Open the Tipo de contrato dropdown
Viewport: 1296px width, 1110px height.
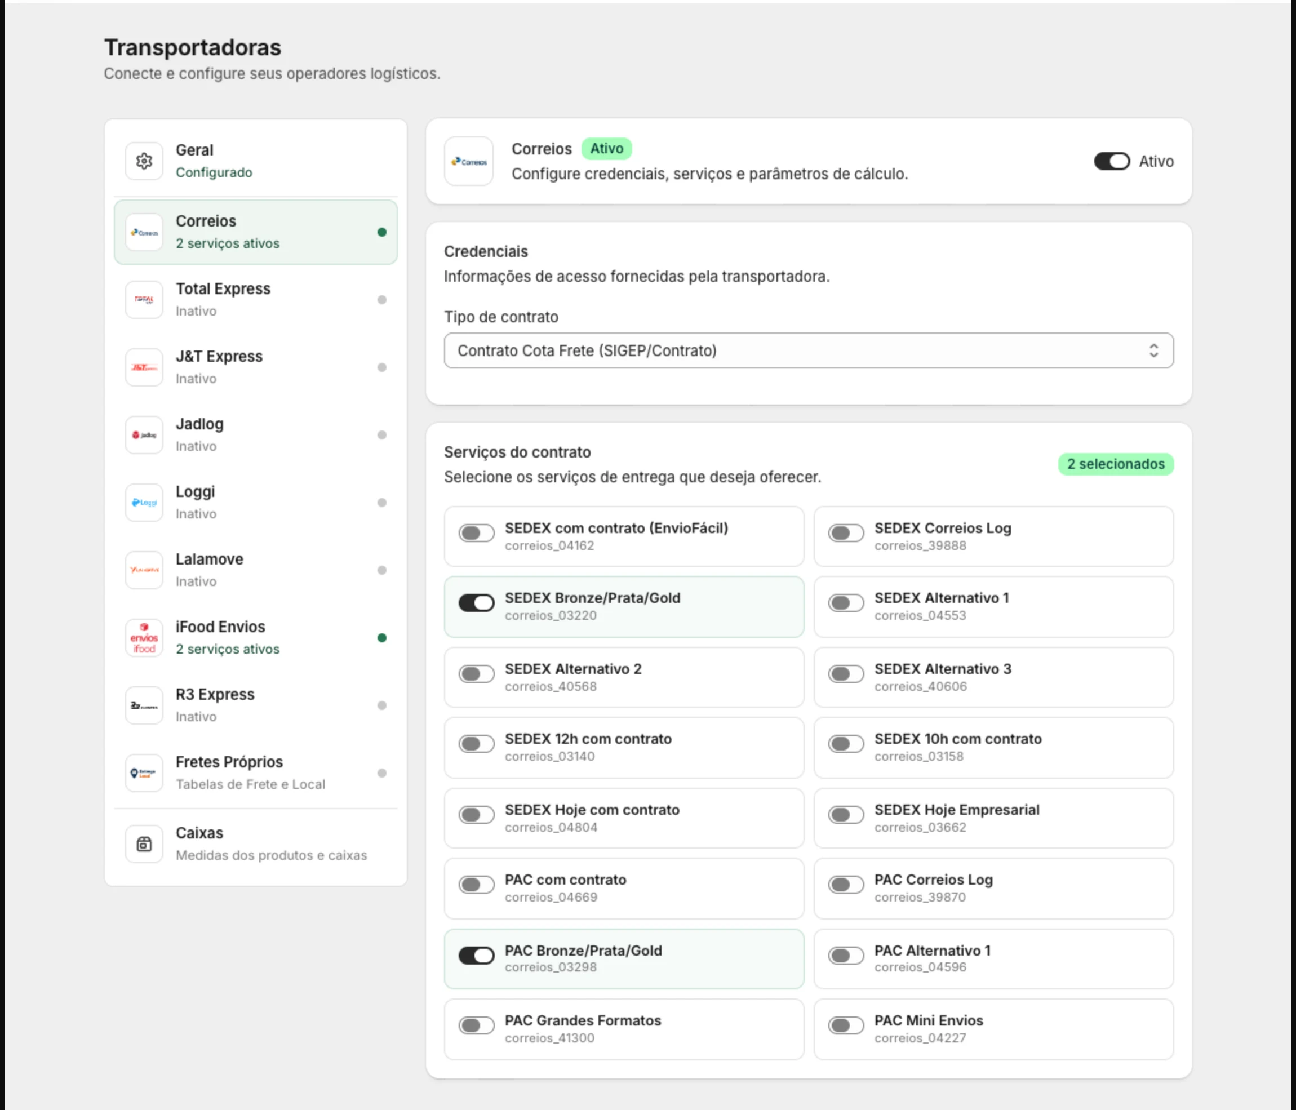point(809,350)
